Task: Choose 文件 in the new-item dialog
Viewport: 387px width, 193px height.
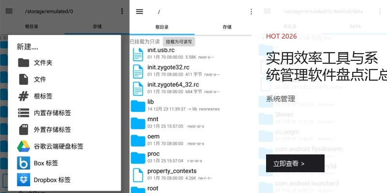Action: 64,79
